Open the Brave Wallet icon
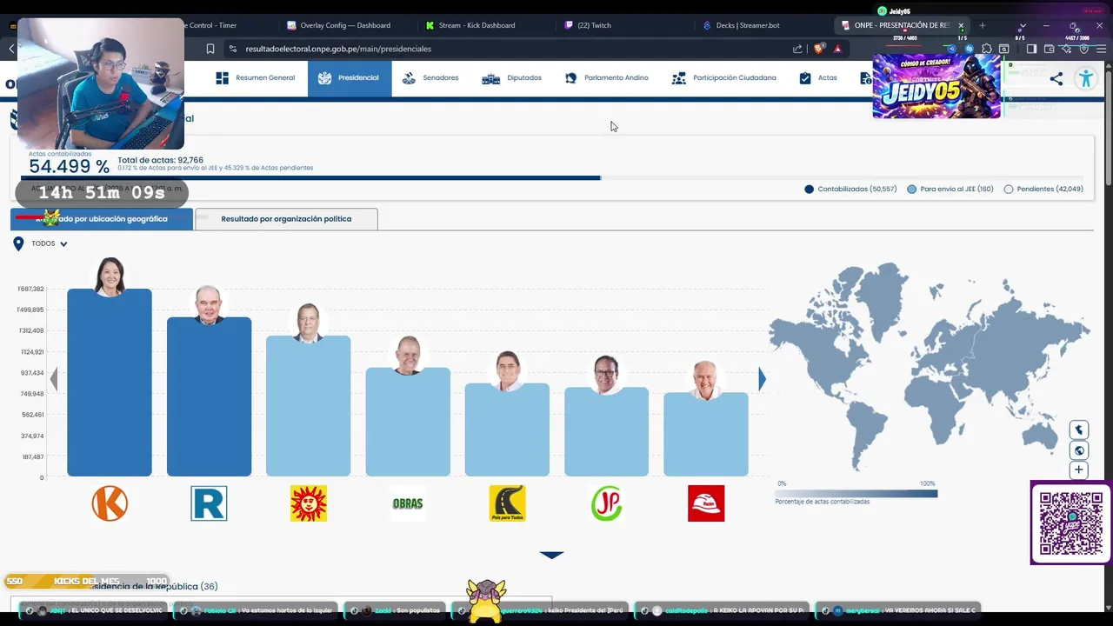The width and height of the screenshot is (1113, 626). pos(1050,49)
